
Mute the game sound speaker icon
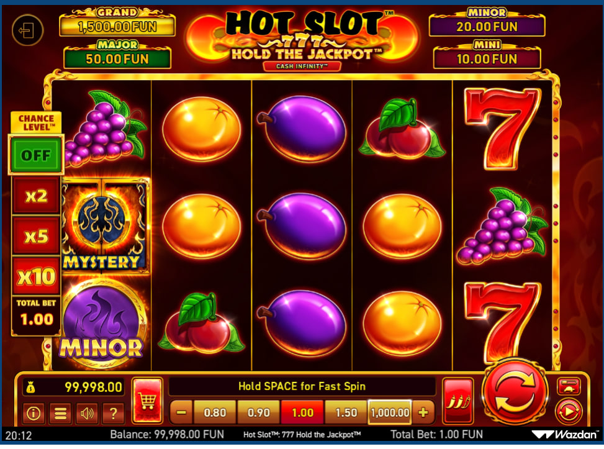click(x=87, y=414)
